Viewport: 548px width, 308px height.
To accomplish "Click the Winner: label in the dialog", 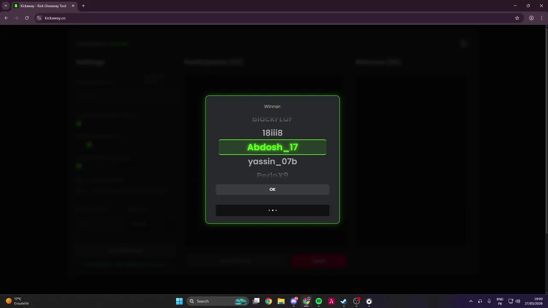I will point(272,107).
